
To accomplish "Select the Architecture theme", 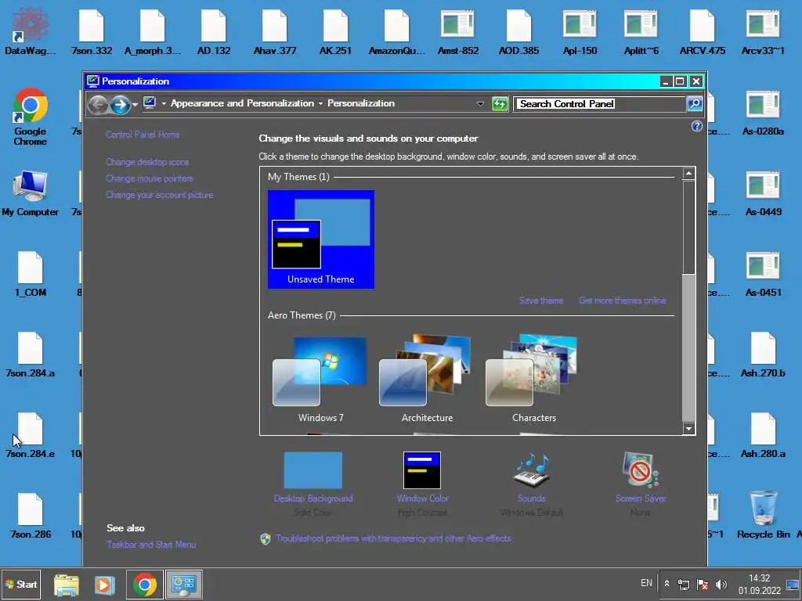I will point(428,380).
